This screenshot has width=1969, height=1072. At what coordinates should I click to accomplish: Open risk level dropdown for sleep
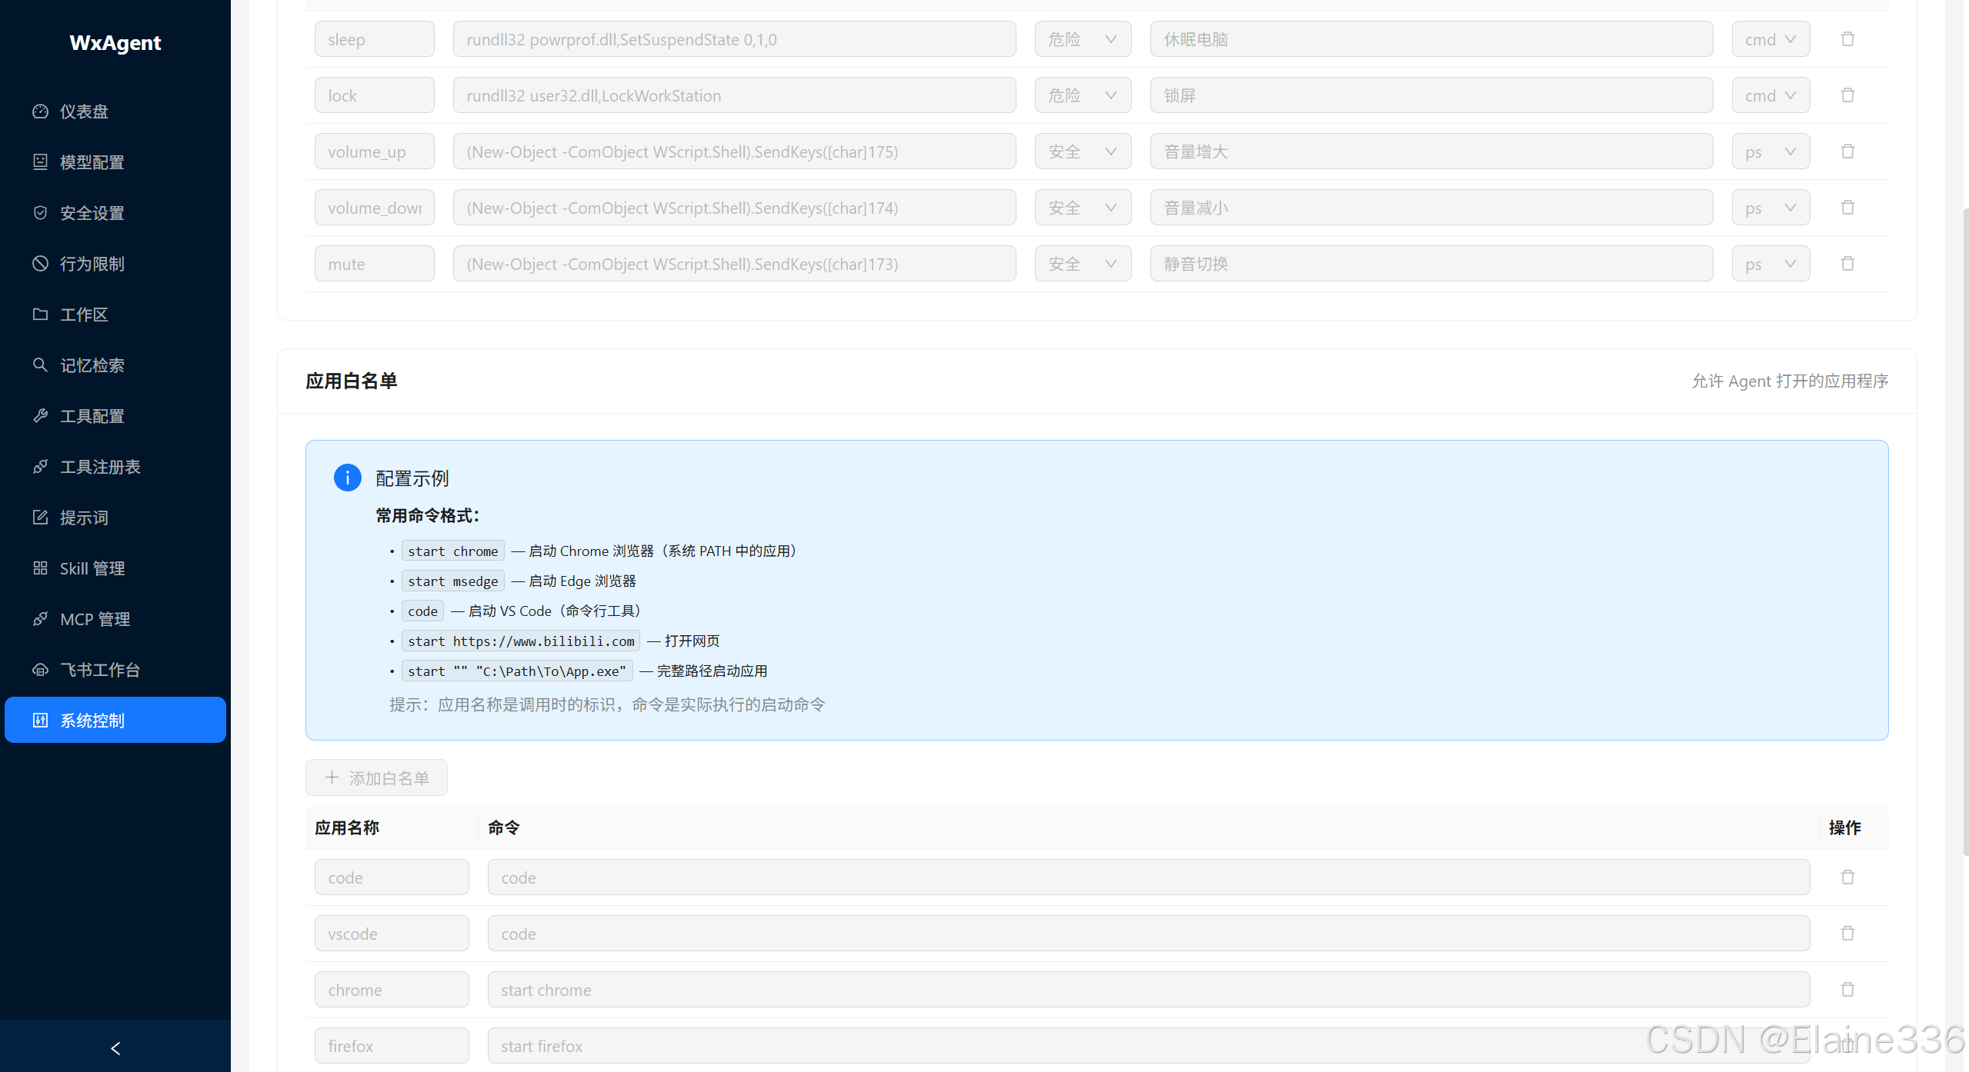click(x=1083, y=39)
